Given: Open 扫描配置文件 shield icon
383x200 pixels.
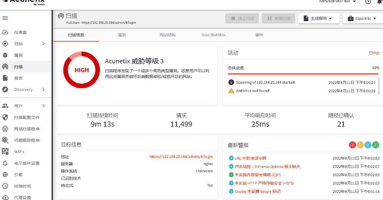Looking at the screenshot, I should [5, 117].
